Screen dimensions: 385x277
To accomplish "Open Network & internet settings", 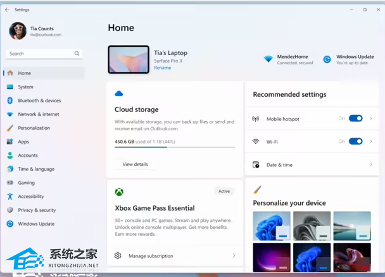I will point(44,114).
